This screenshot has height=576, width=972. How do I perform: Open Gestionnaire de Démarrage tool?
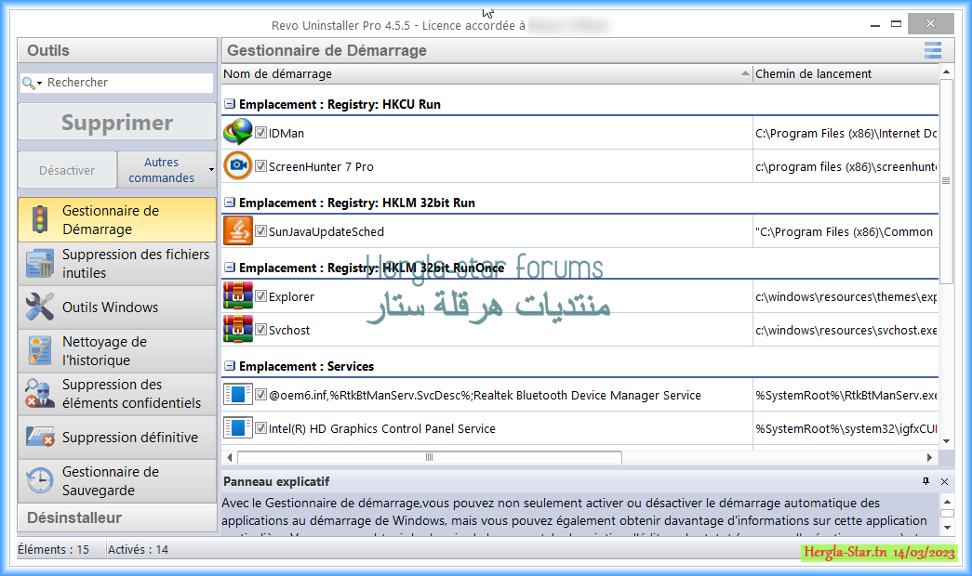click(117, 219)
